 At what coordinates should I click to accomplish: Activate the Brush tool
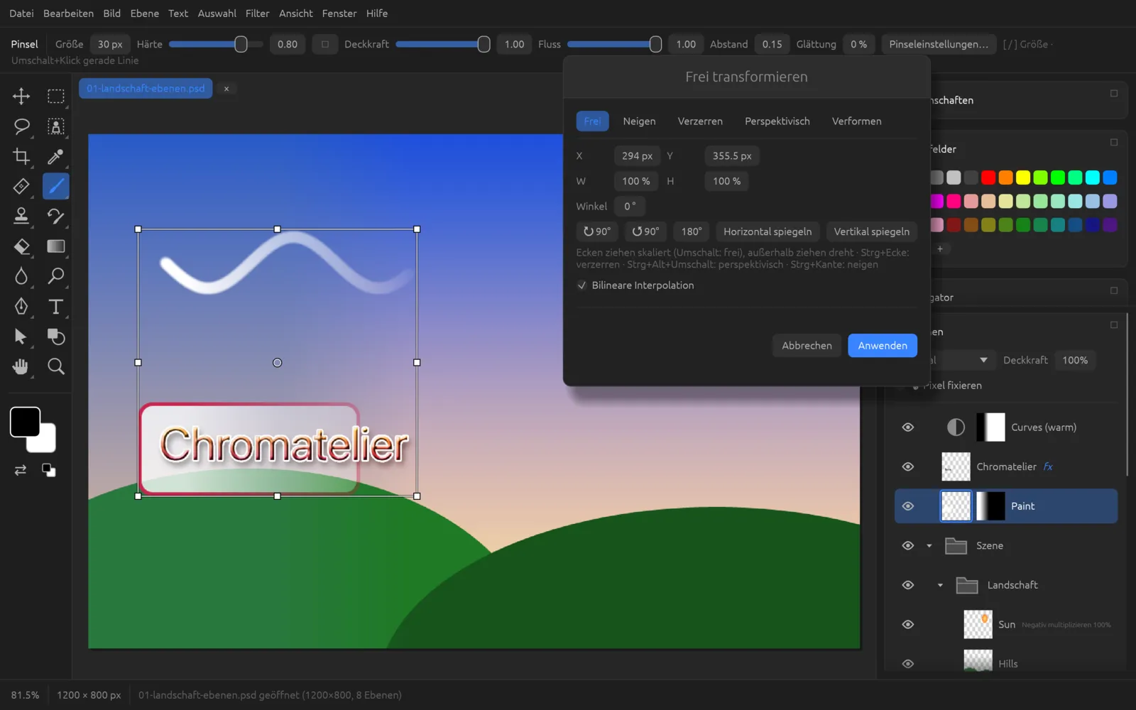(55, 186)
